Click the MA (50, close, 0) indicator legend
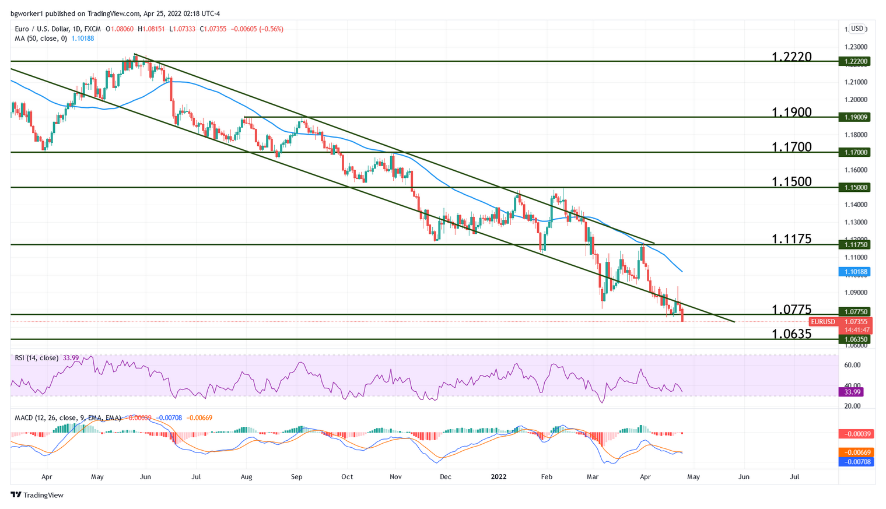 point(41,38)
